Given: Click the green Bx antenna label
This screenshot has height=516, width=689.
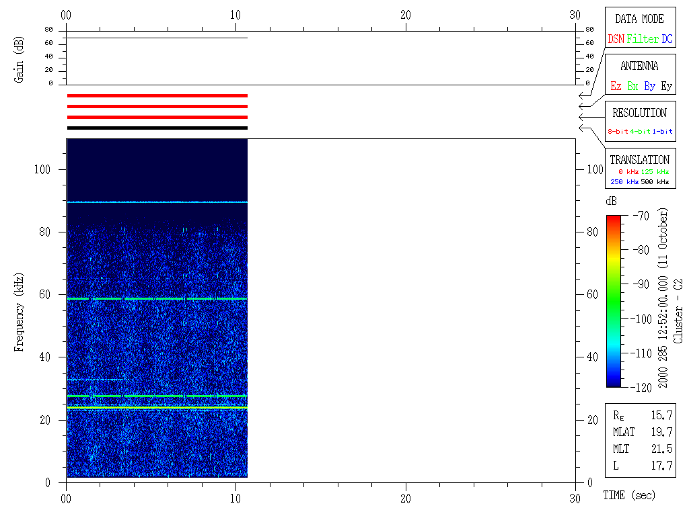Looking at the screenshot, I should click(632, 86).
